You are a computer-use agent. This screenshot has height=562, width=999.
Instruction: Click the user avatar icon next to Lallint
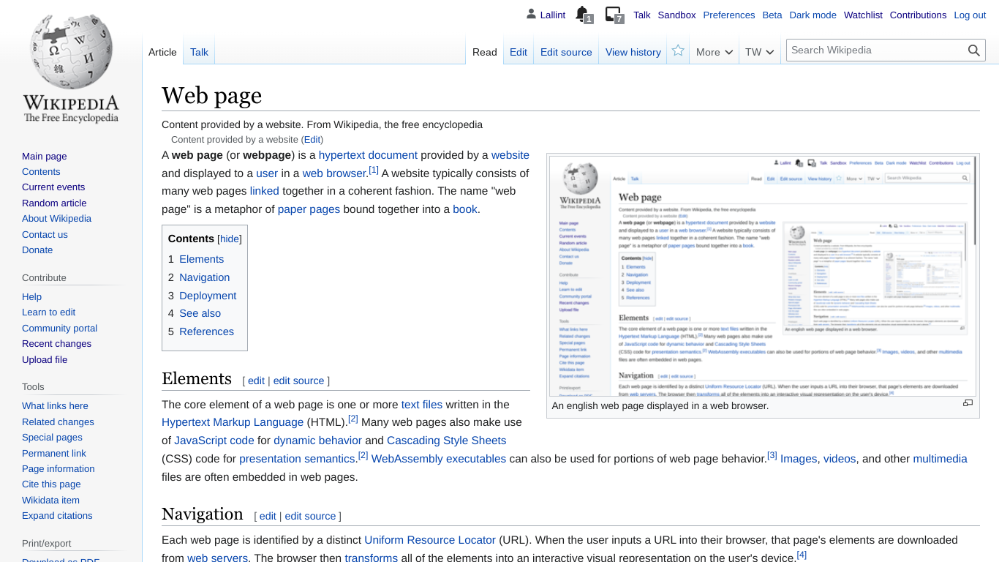(531, 14)
